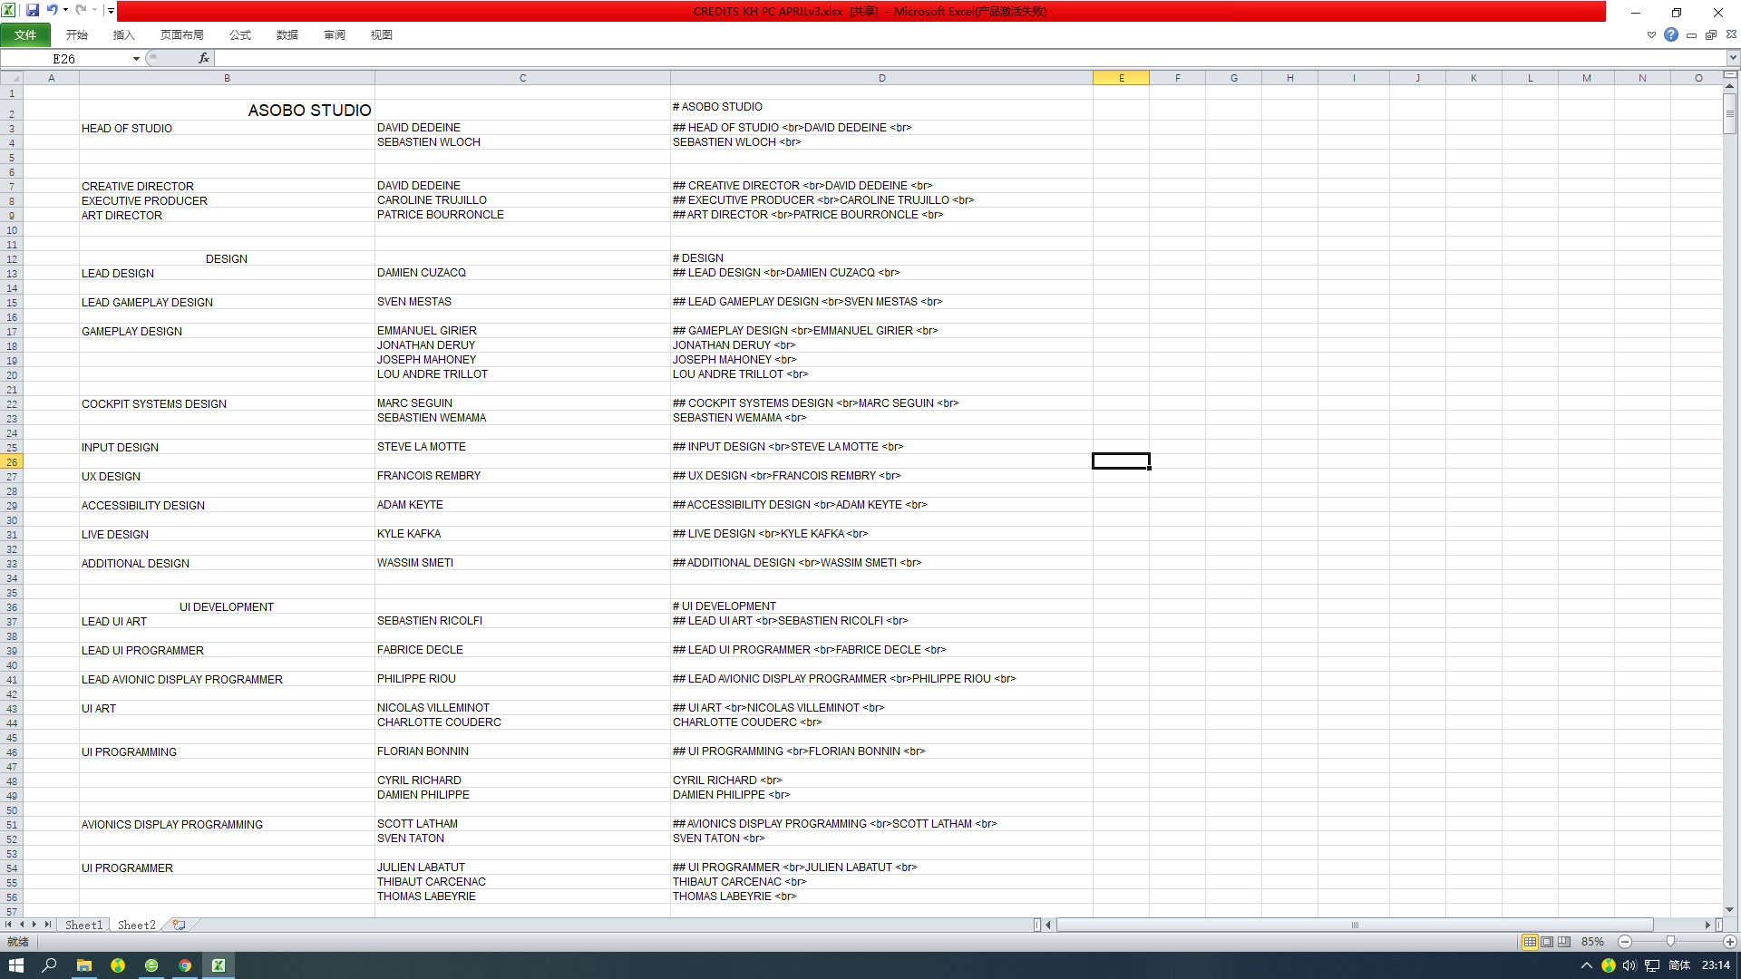Switch to the 开始 (Home) ribbon tab
The height and width of the screenshot is (979, 1741).
point(76,34)
